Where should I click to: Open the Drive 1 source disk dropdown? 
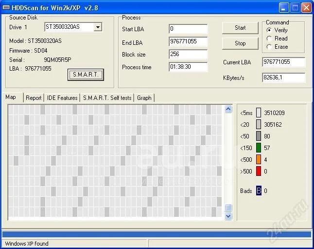98,27
